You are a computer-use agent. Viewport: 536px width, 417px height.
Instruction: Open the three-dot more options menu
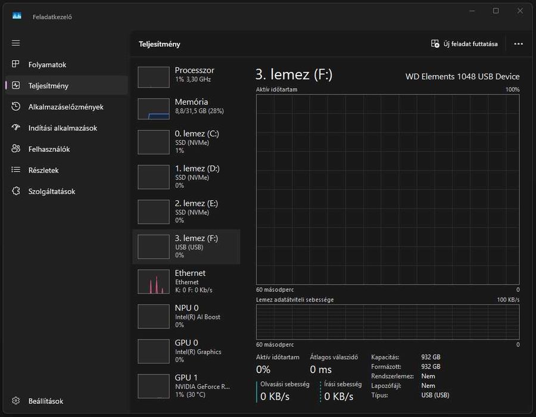(x=518, y=43)
